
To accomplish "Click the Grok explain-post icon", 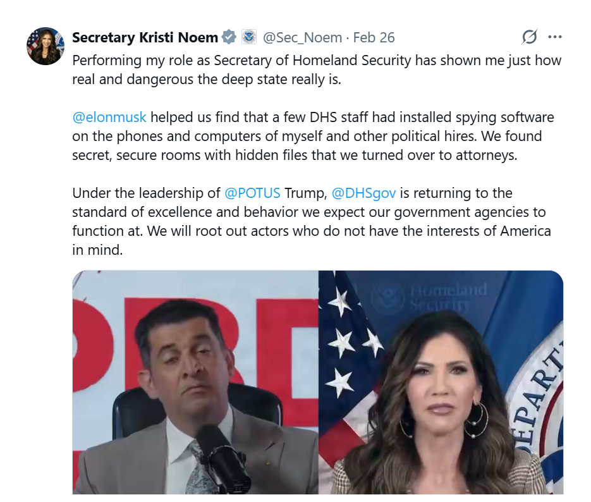I will pos(529,37).
